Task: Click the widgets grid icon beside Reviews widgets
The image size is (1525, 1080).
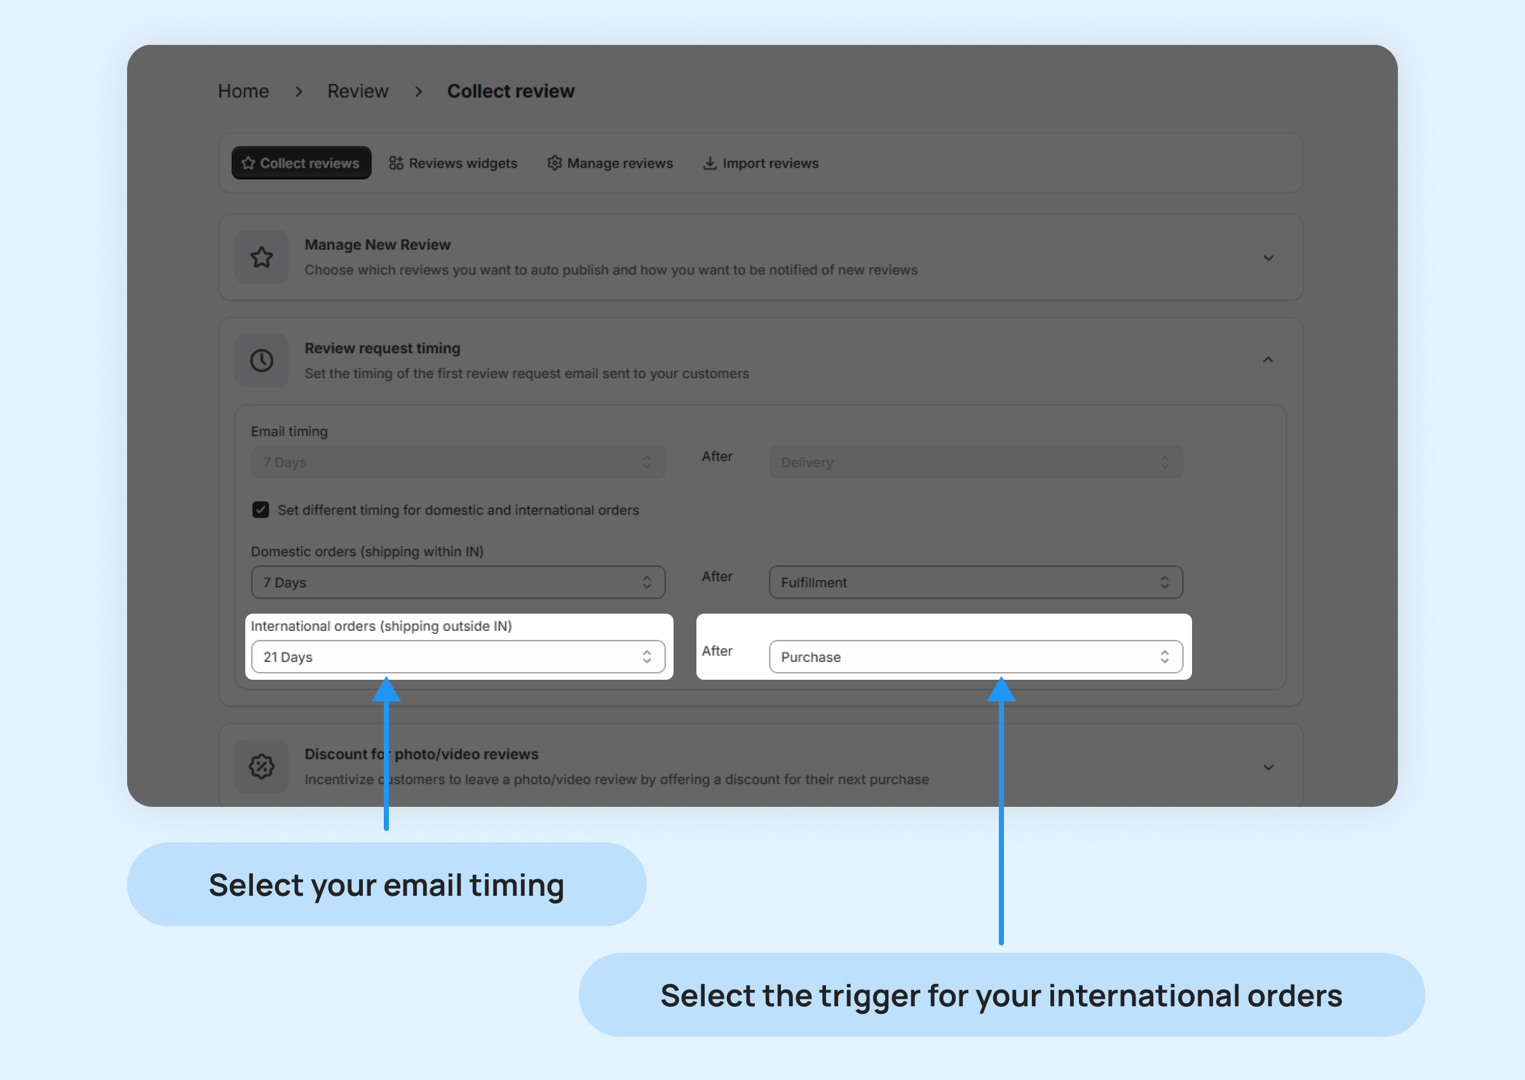Action: tap(396, 163)
